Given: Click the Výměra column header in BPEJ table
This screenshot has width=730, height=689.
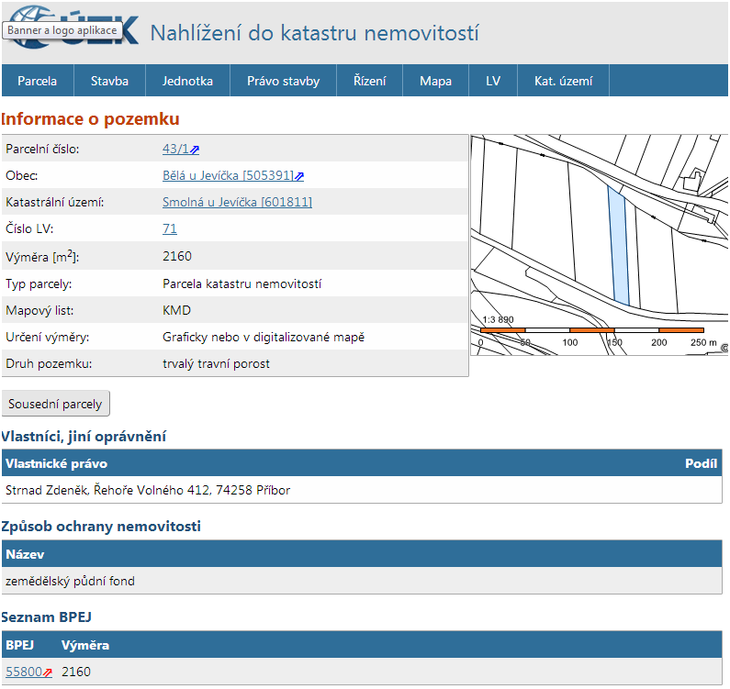Looking at the screenshot, I should 85,645.
